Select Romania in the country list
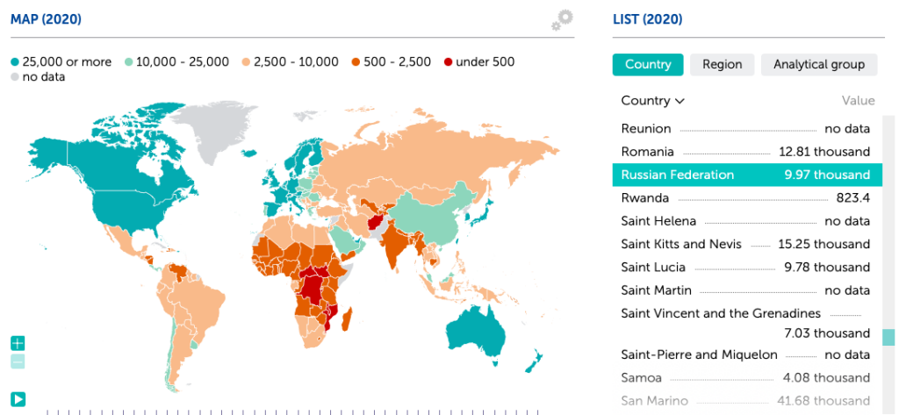Screen dimensions: 899x415 [x=647, y=152]
